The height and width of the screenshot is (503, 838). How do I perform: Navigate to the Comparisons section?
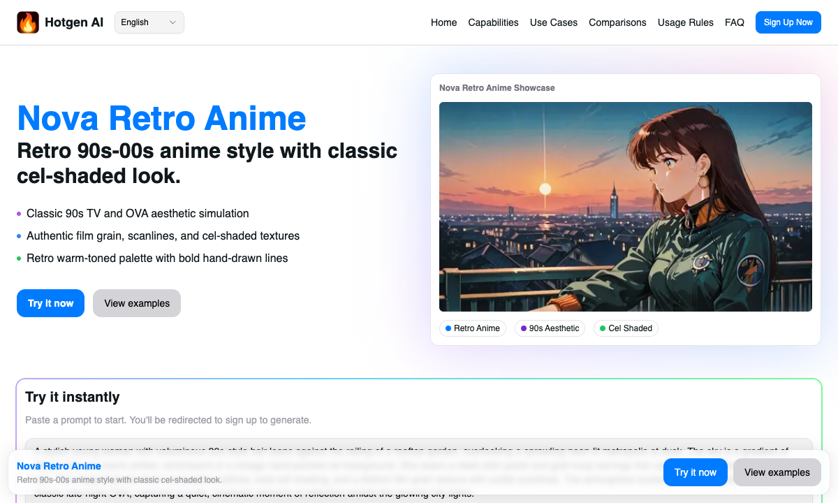617,22
